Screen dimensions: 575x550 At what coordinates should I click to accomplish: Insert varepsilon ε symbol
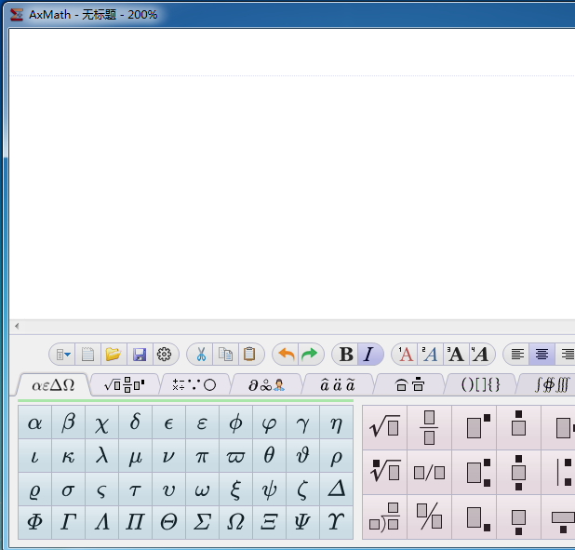[202, 423]
